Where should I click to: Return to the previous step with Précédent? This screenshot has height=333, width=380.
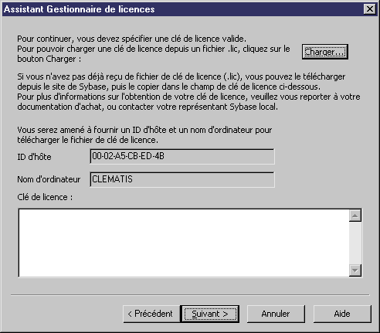pyautogui.click(x=151, y=314)
